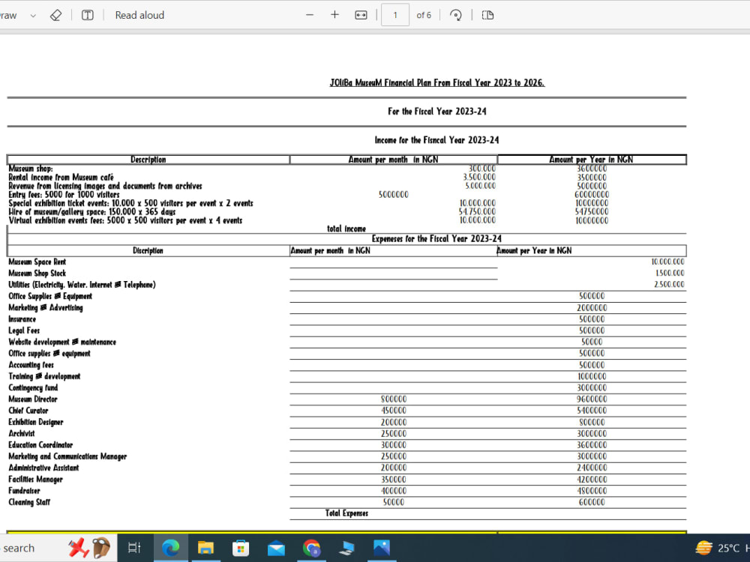Image resolution: width=750 pixels, height=562 pixels.
Task: Click the yearly amount 60000000
Action: point(592,195)
